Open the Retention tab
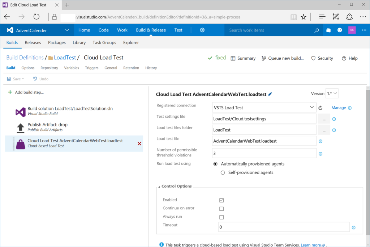 pyautogui.click(x=131, y=68)
